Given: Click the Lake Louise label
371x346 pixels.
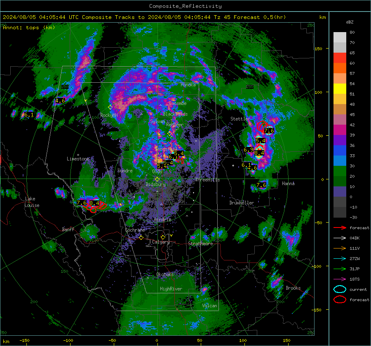Looking at the screenshot, I should pyautogui.click(x=32, y=202).
